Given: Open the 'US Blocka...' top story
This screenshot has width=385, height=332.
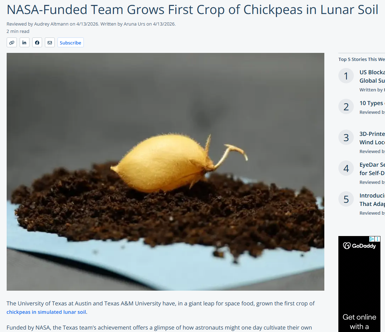Looking at the screenshot, I should point(372,76).
